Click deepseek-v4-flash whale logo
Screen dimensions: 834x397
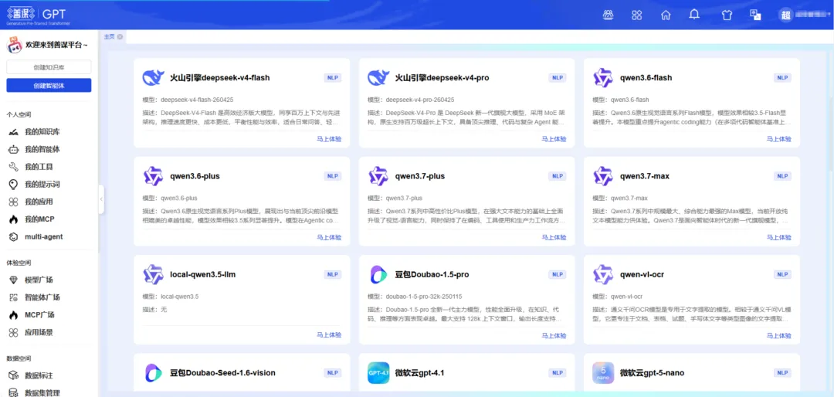pyautogui.click(x=153, y=78)
